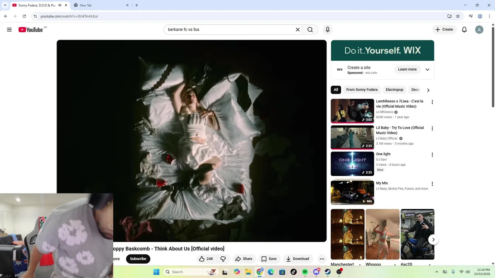Save video to playlist
The image size is (495, 278).
tap(269, 259)
